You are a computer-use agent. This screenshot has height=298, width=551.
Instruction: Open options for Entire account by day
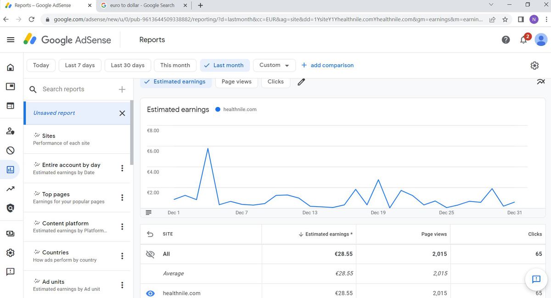(x=122, y=169)
